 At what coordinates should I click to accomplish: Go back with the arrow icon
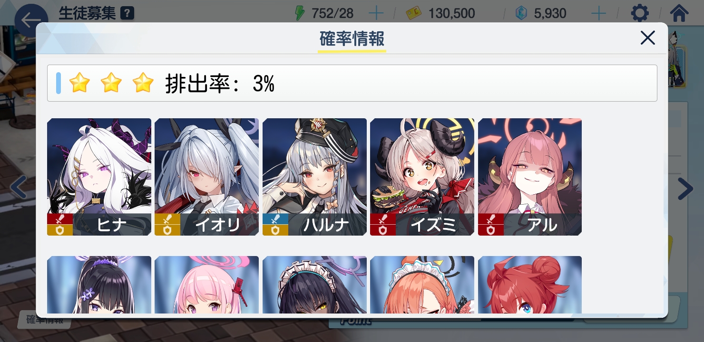coord(31,20)
